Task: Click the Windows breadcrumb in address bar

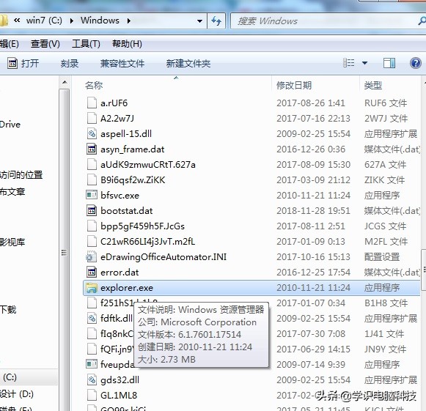Action: tap(100, 21)
